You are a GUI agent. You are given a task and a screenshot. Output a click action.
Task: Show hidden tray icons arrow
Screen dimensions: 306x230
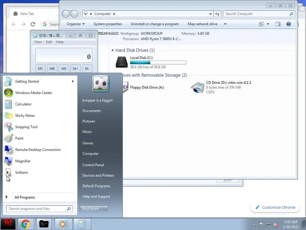254,224
